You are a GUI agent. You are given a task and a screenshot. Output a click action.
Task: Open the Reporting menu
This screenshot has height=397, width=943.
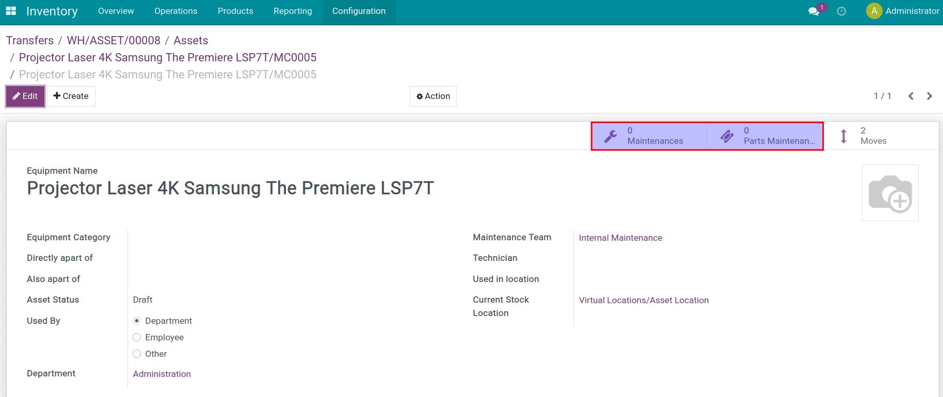(293, 11)
